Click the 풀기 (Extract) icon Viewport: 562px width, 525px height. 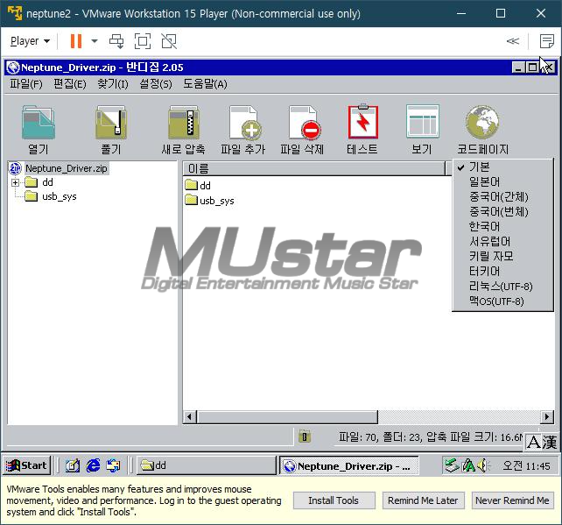[111, 123]
